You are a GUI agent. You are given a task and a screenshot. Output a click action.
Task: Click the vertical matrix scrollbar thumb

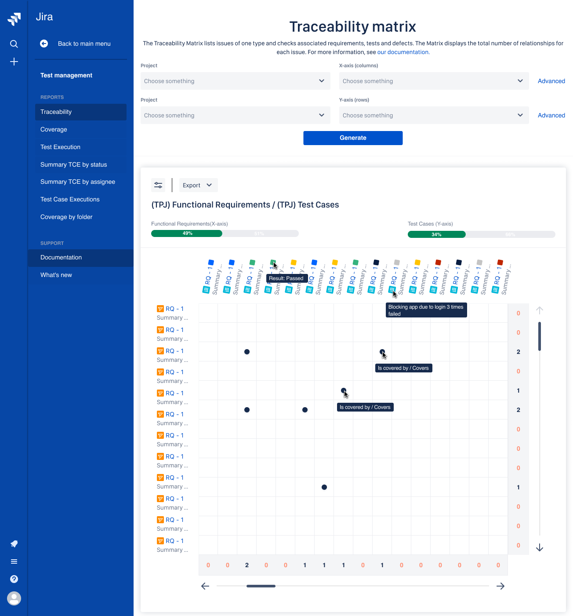(x=540, y=336)
